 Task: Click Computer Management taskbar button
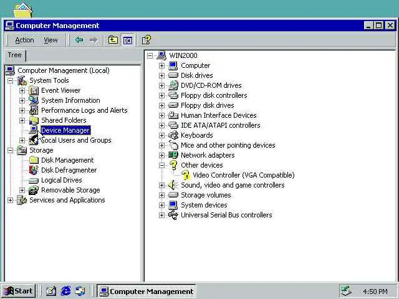(146, 291)
